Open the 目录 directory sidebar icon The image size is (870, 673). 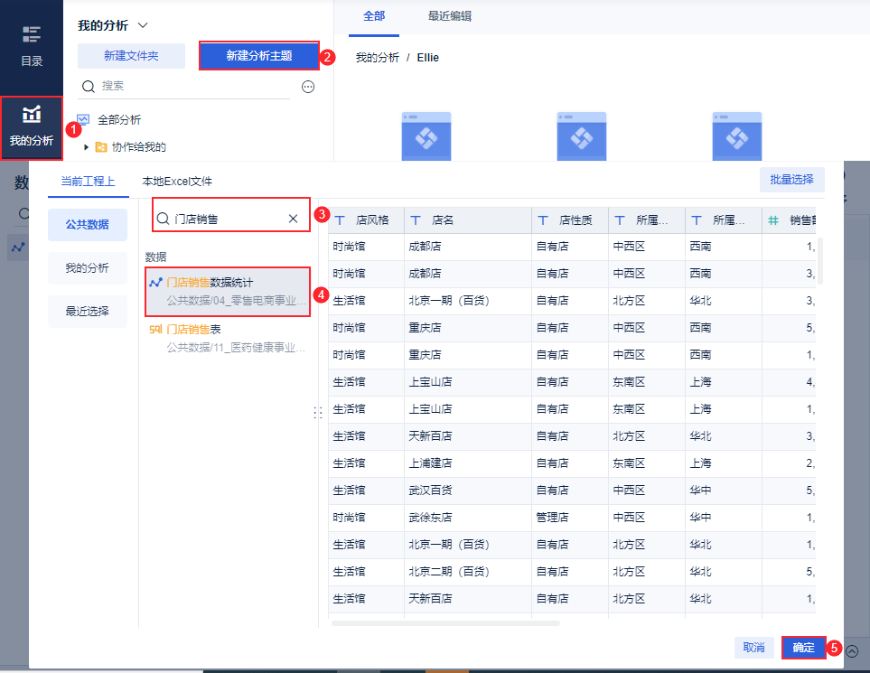31,46
